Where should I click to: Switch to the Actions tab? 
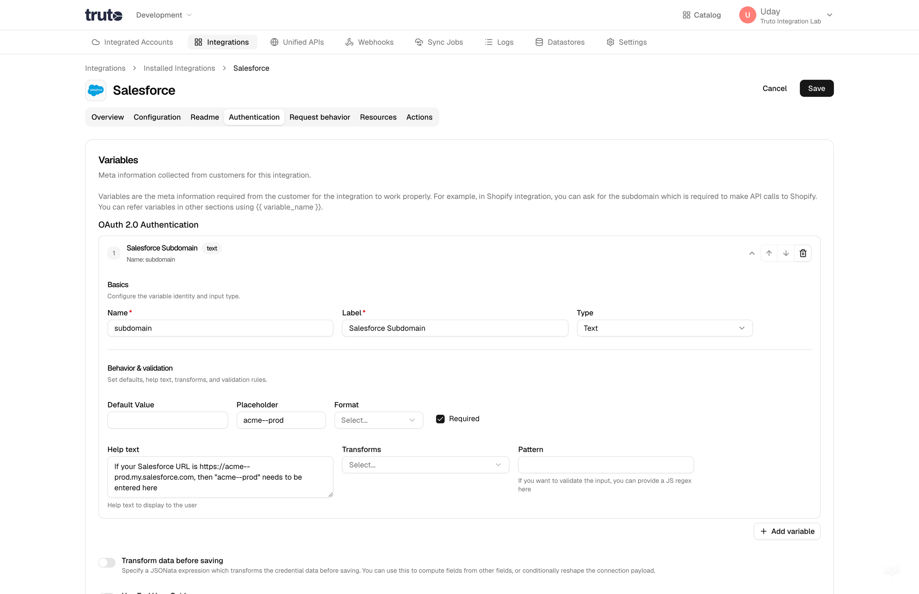point(419,117)
